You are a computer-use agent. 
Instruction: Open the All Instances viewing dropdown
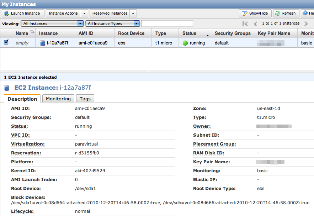pos(52,23)
